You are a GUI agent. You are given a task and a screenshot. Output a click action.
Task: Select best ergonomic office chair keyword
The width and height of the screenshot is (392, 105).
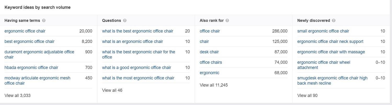pyautogui.click(x=30, y=41)
